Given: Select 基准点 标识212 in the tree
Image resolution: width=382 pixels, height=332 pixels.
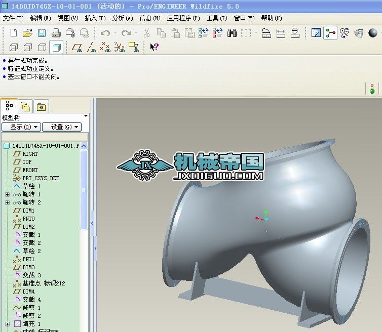Looking at the screenshot, I should pyautogui.click(x=39, y=283).
